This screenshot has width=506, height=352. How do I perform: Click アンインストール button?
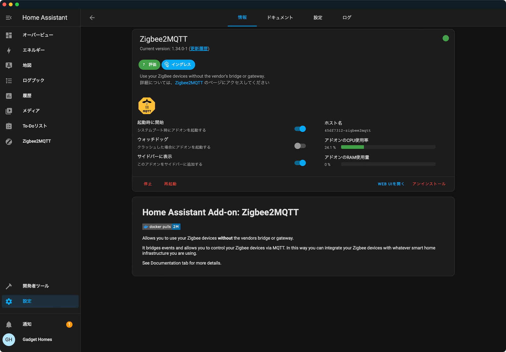click(x=429, y=184)
